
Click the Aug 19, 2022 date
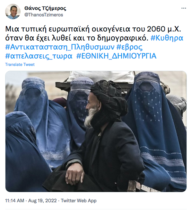click(x=42, y=201)
